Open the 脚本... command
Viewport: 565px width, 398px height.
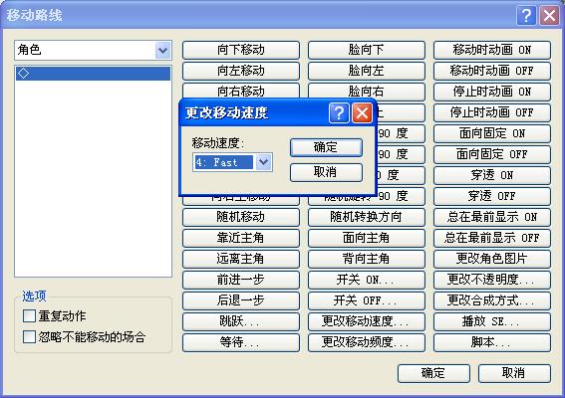[x=492, y=342]
